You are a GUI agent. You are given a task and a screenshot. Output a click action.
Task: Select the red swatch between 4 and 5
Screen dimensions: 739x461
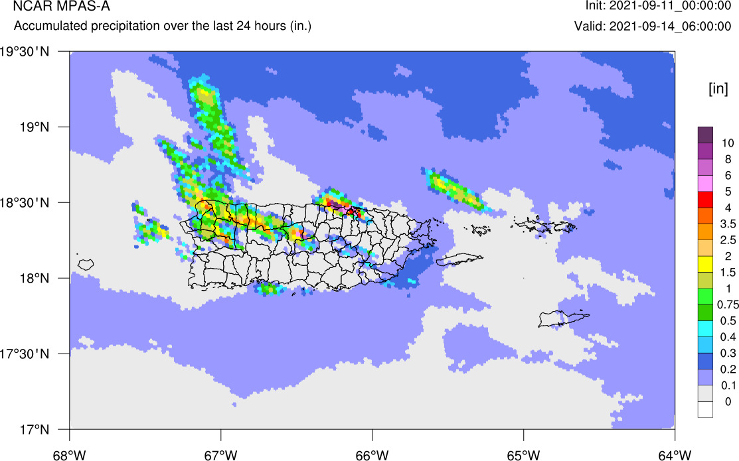coord(705,200)
